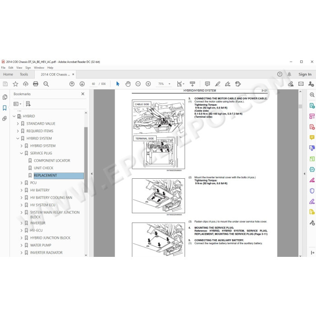This screenshot has height=316, width=316.
Task: Expand WATER PUMP bookmark
Action: point(22,245)
